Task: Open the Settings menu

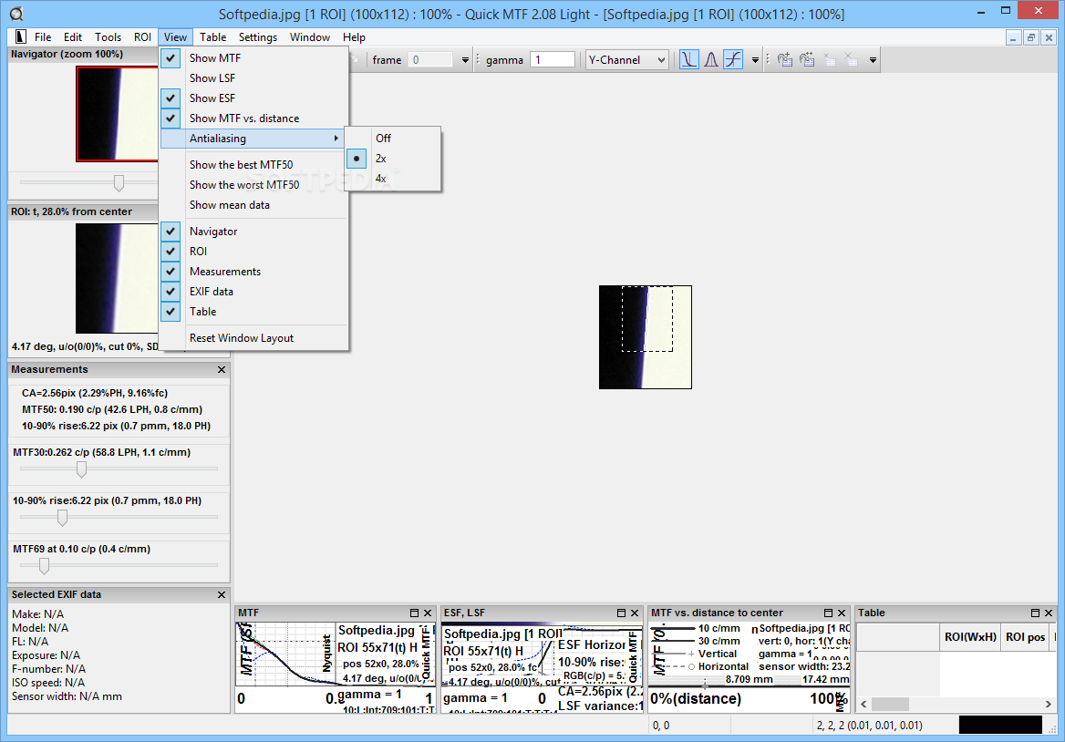Action: (x=257, y=37)
